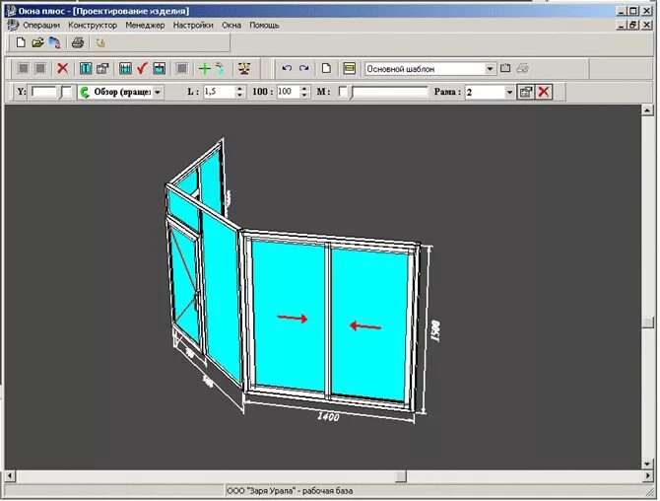Decrease the L value with down arrow
The image size is (660, 501).
pos(240,96)
